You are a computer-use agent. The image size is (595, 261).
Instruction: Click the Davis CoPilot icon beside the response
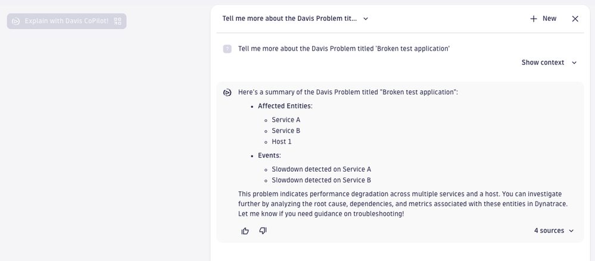228,92
